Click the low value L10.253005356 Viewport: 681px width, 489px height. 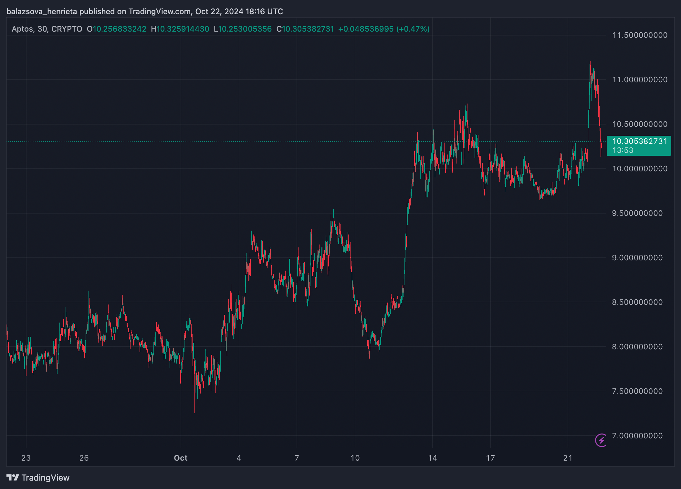coord(243,29)
